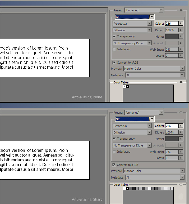This screenshot has width=189, height=204.
Task: Open No Transparency Dither dropdown in lower panel
Action: pos(150,145)
